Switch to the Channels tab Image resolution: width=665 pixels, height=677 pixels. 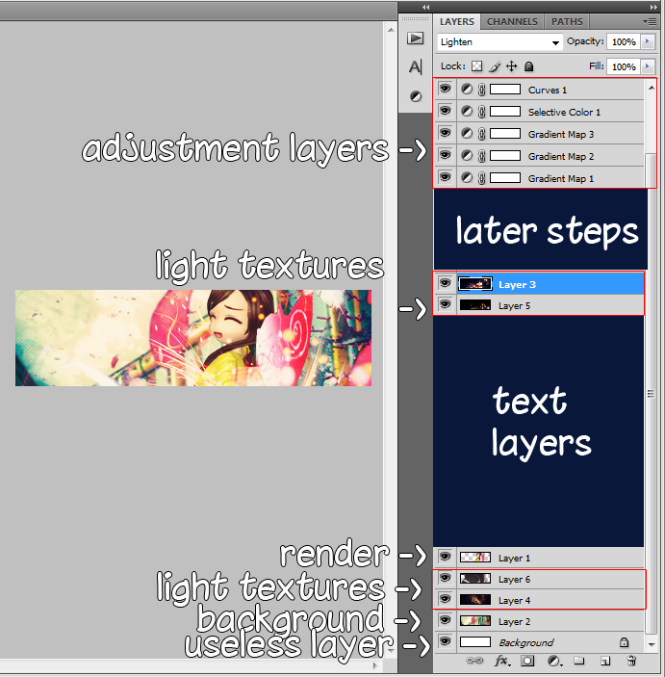(512, 21)
